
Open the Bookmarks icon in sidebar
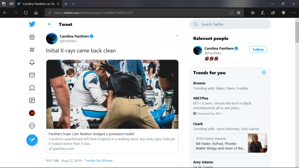[x=32, y=88]
